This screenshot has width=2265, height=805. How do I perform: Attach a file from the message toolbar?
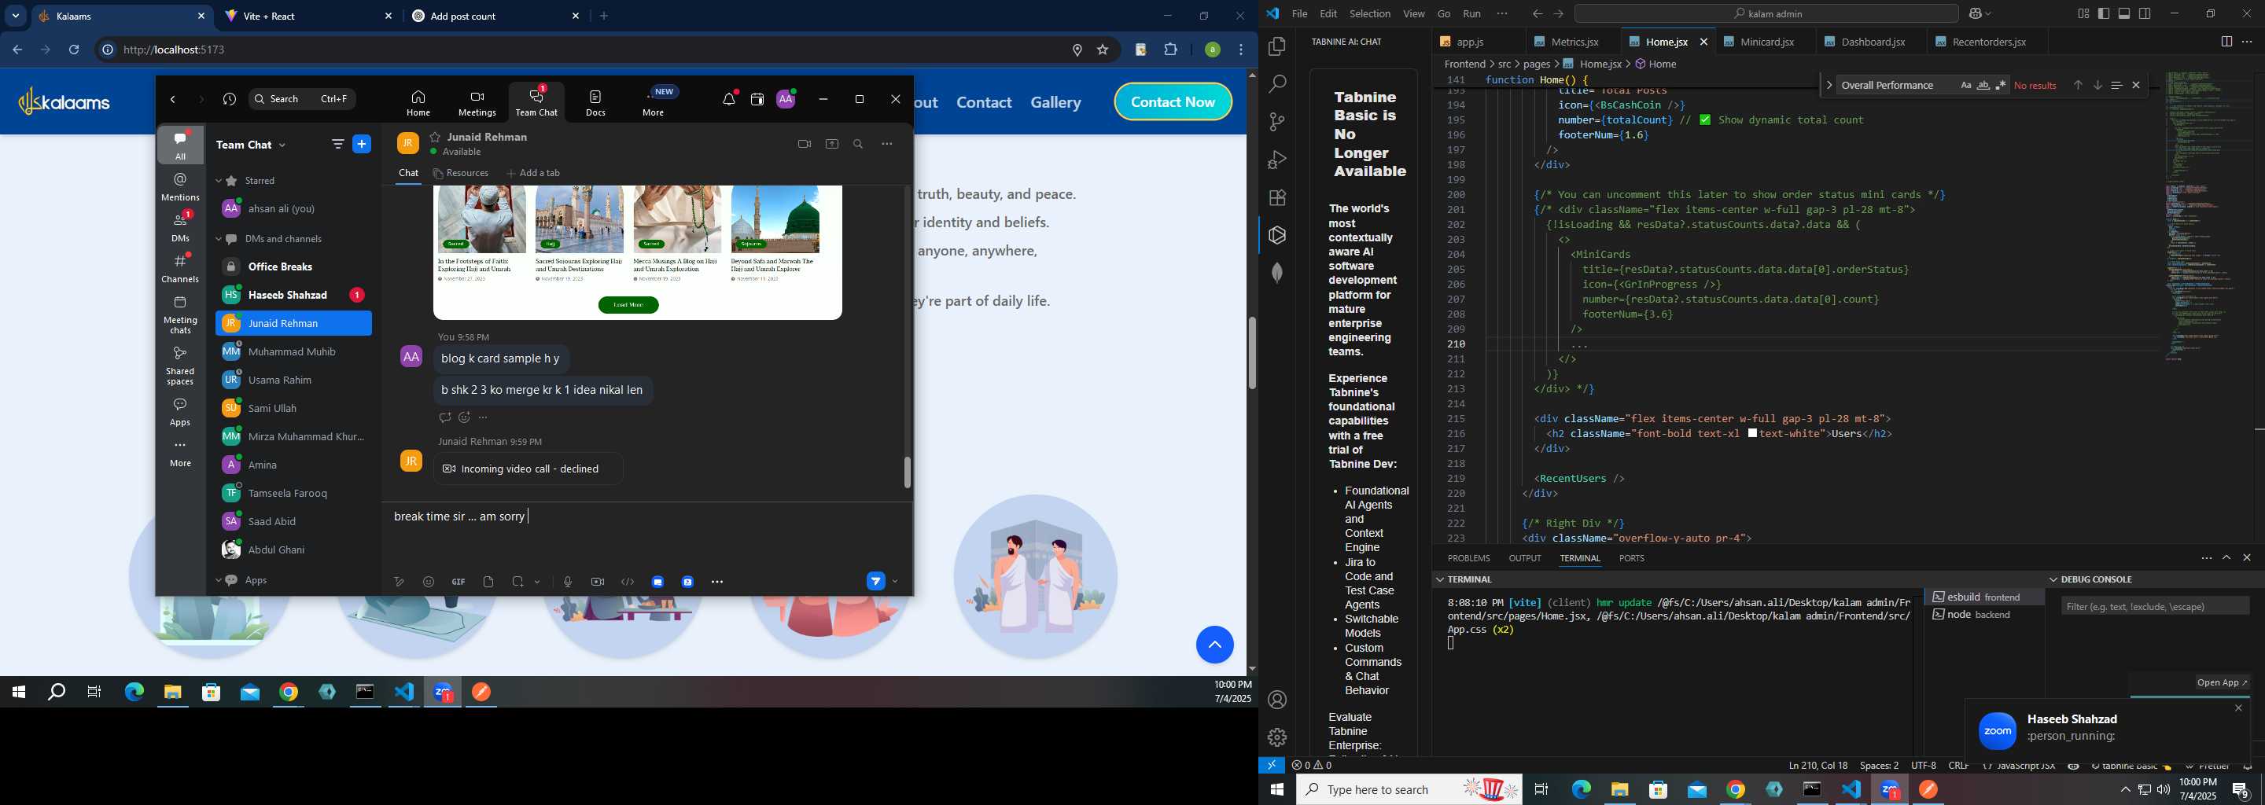[x=488, y=582]
